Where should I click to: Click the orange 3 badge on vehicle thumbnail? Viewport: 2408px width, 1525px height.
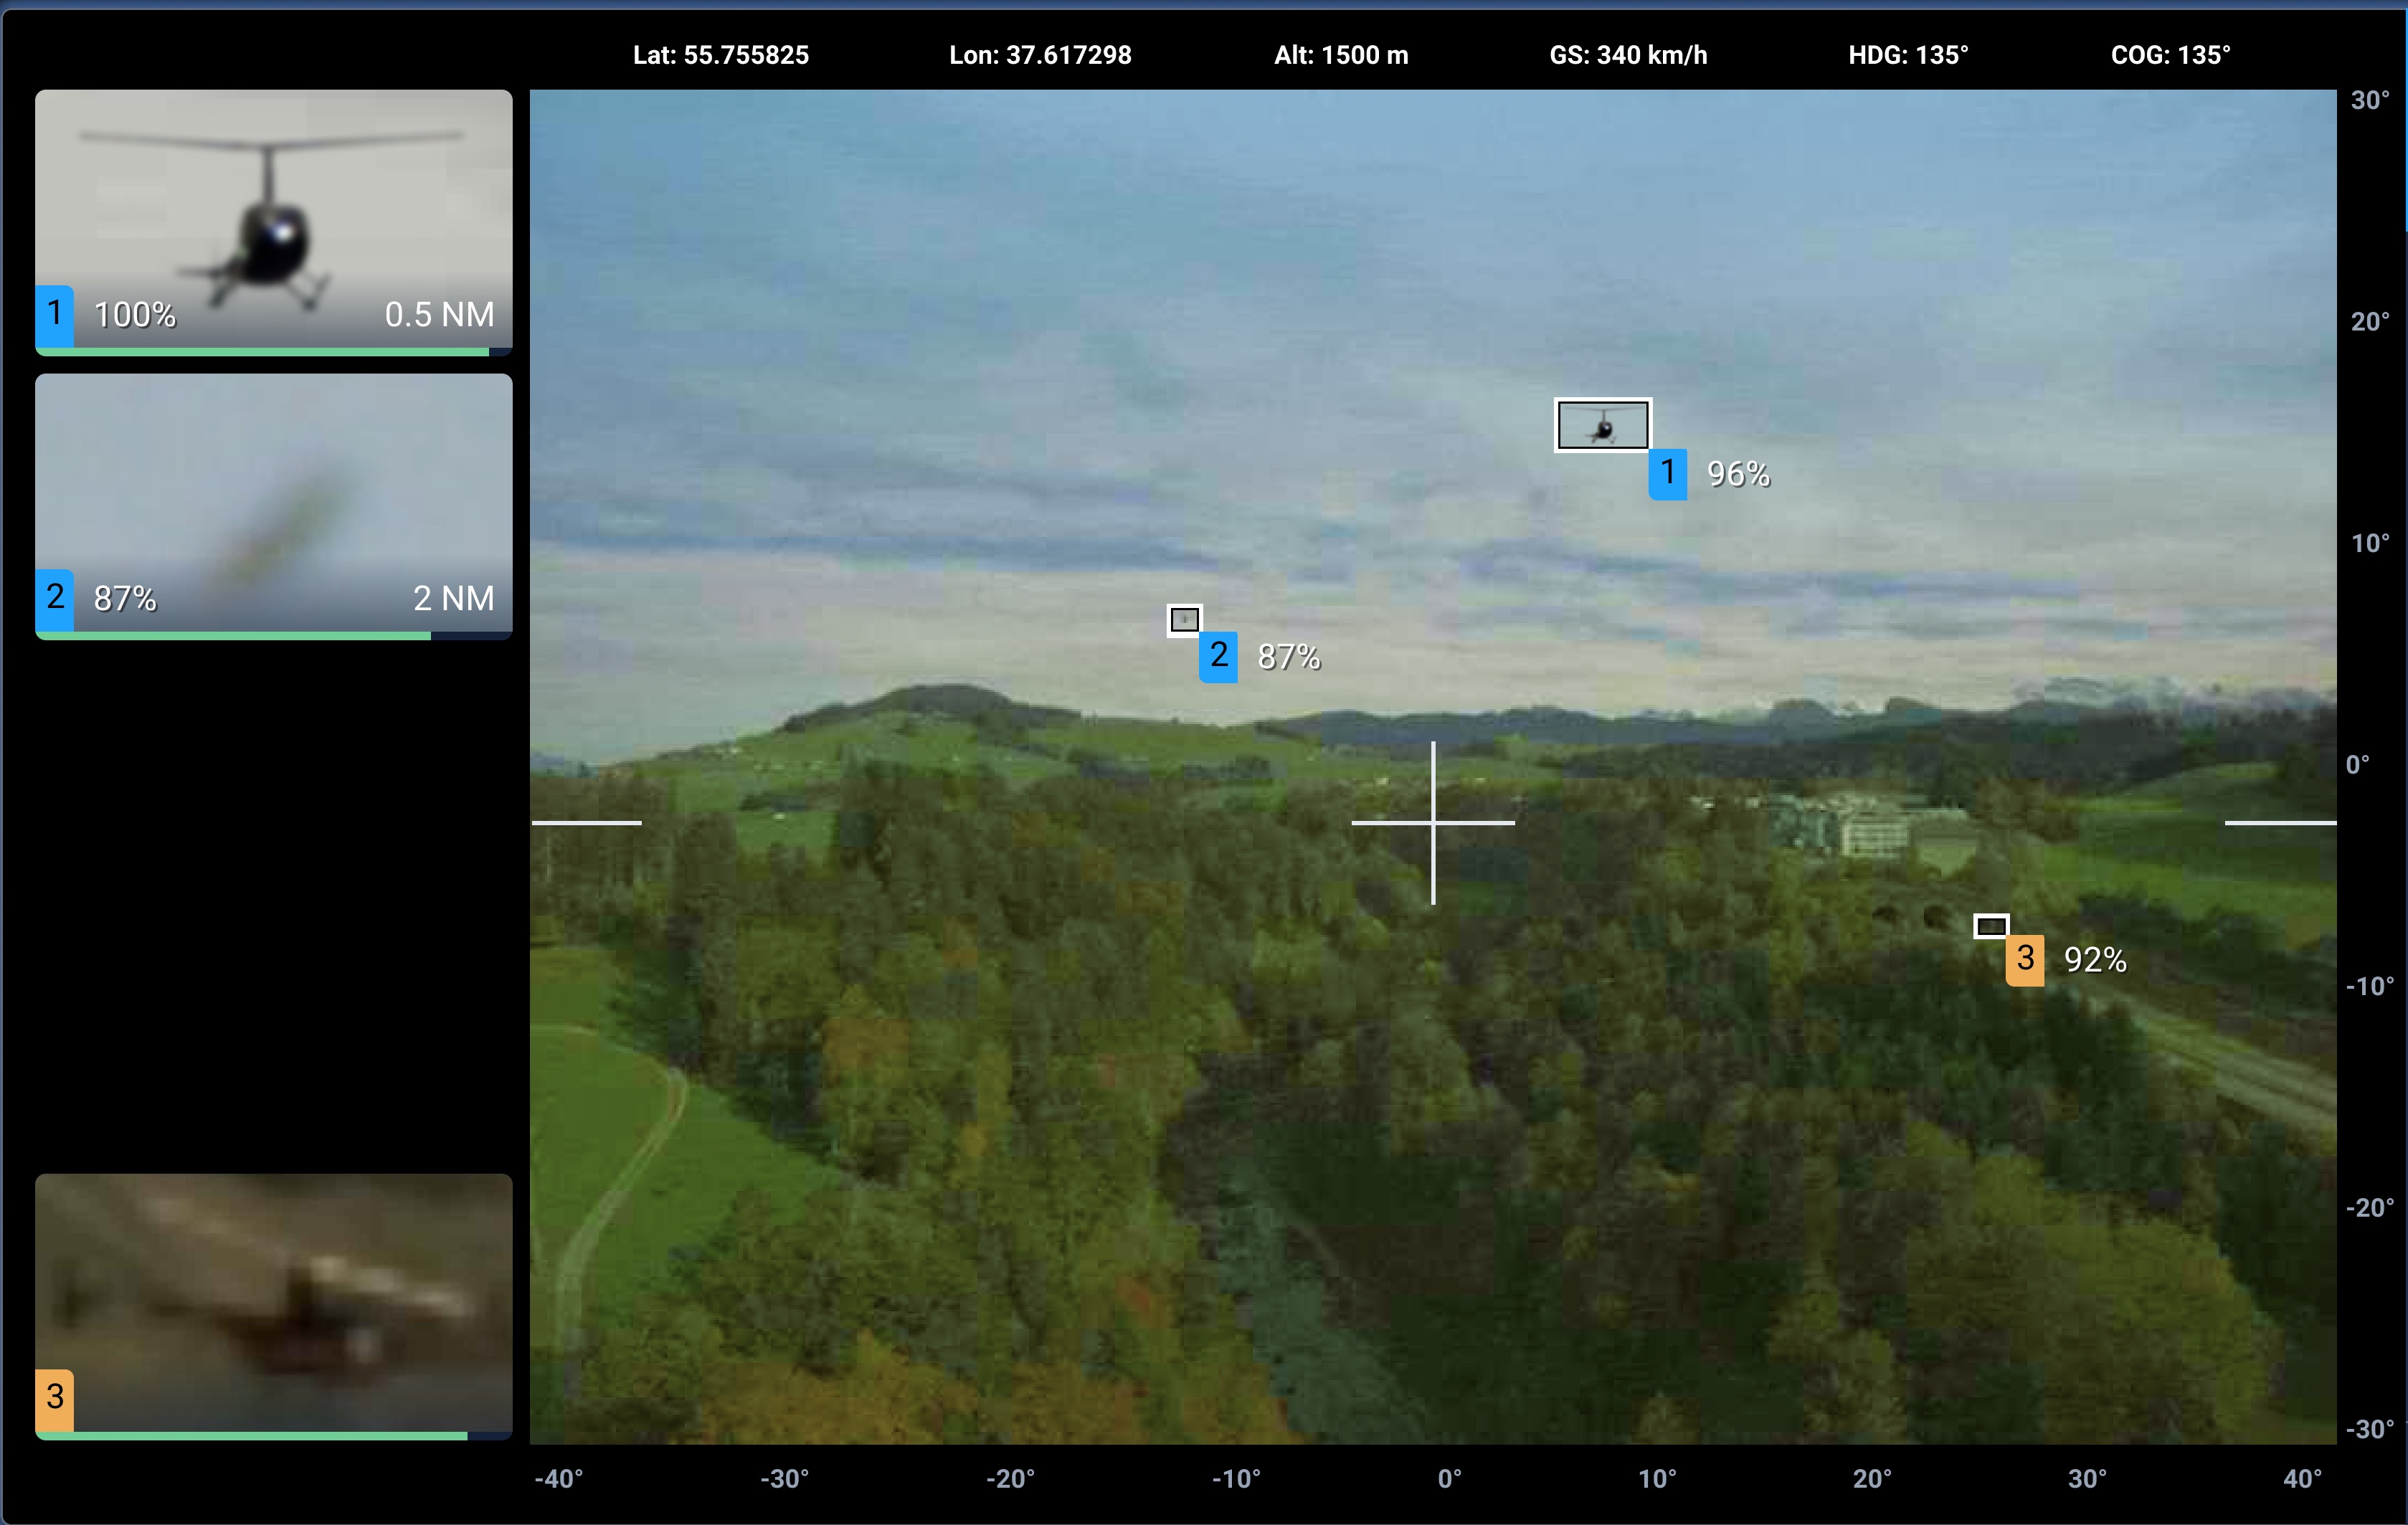click(55, 1397)
